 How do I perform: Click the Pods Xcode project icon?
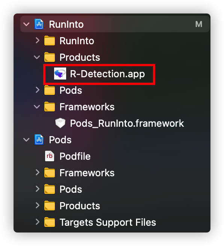coord(39,139)
